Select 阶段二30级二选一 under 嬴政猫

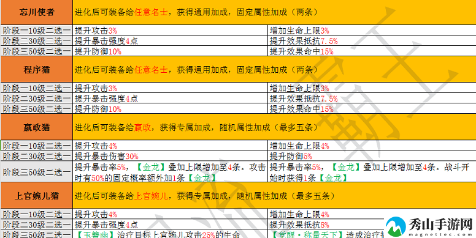[37, 156]
